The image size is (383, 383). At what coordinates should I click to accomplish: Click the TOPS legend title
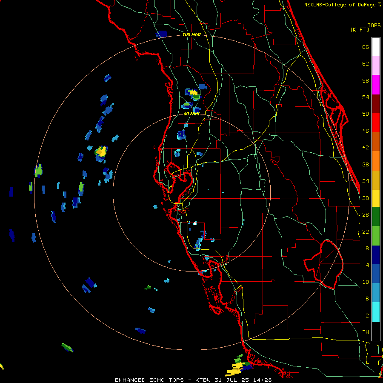coord(374,25)
